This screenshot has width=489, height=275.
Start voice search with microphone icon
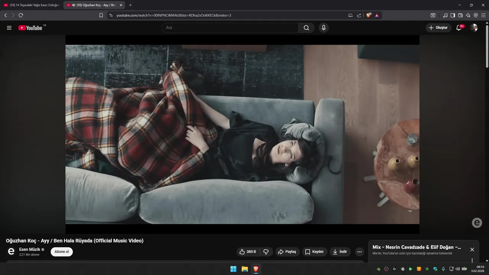point(324,27)
